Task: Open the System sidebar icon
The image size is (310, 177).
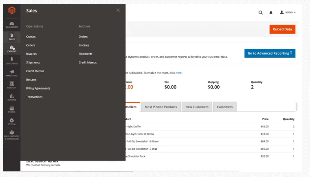Action: coord(12,122)
